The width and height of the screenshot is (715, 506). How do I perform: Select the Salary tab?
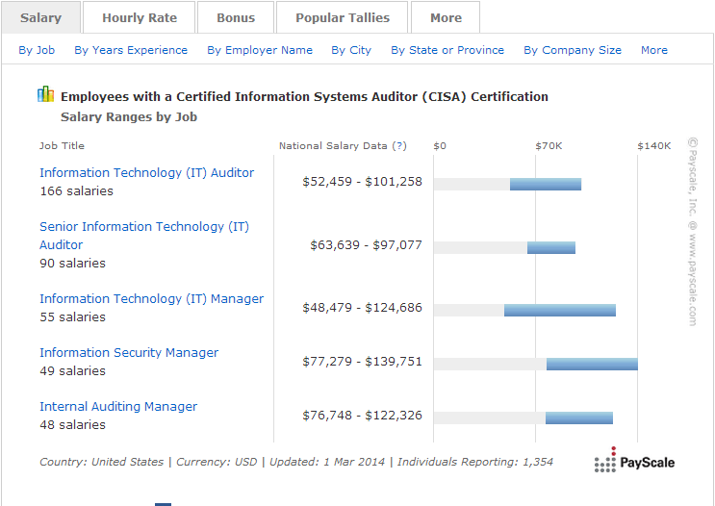click(40, 17)
